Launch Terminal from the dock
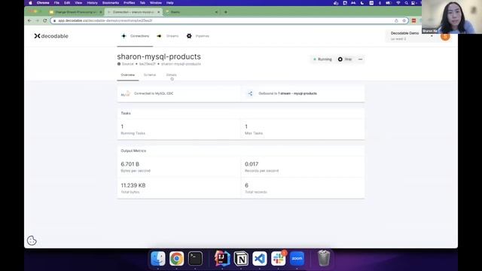The height and width of the screenshot is (271, 482). [x=195, y=258]
